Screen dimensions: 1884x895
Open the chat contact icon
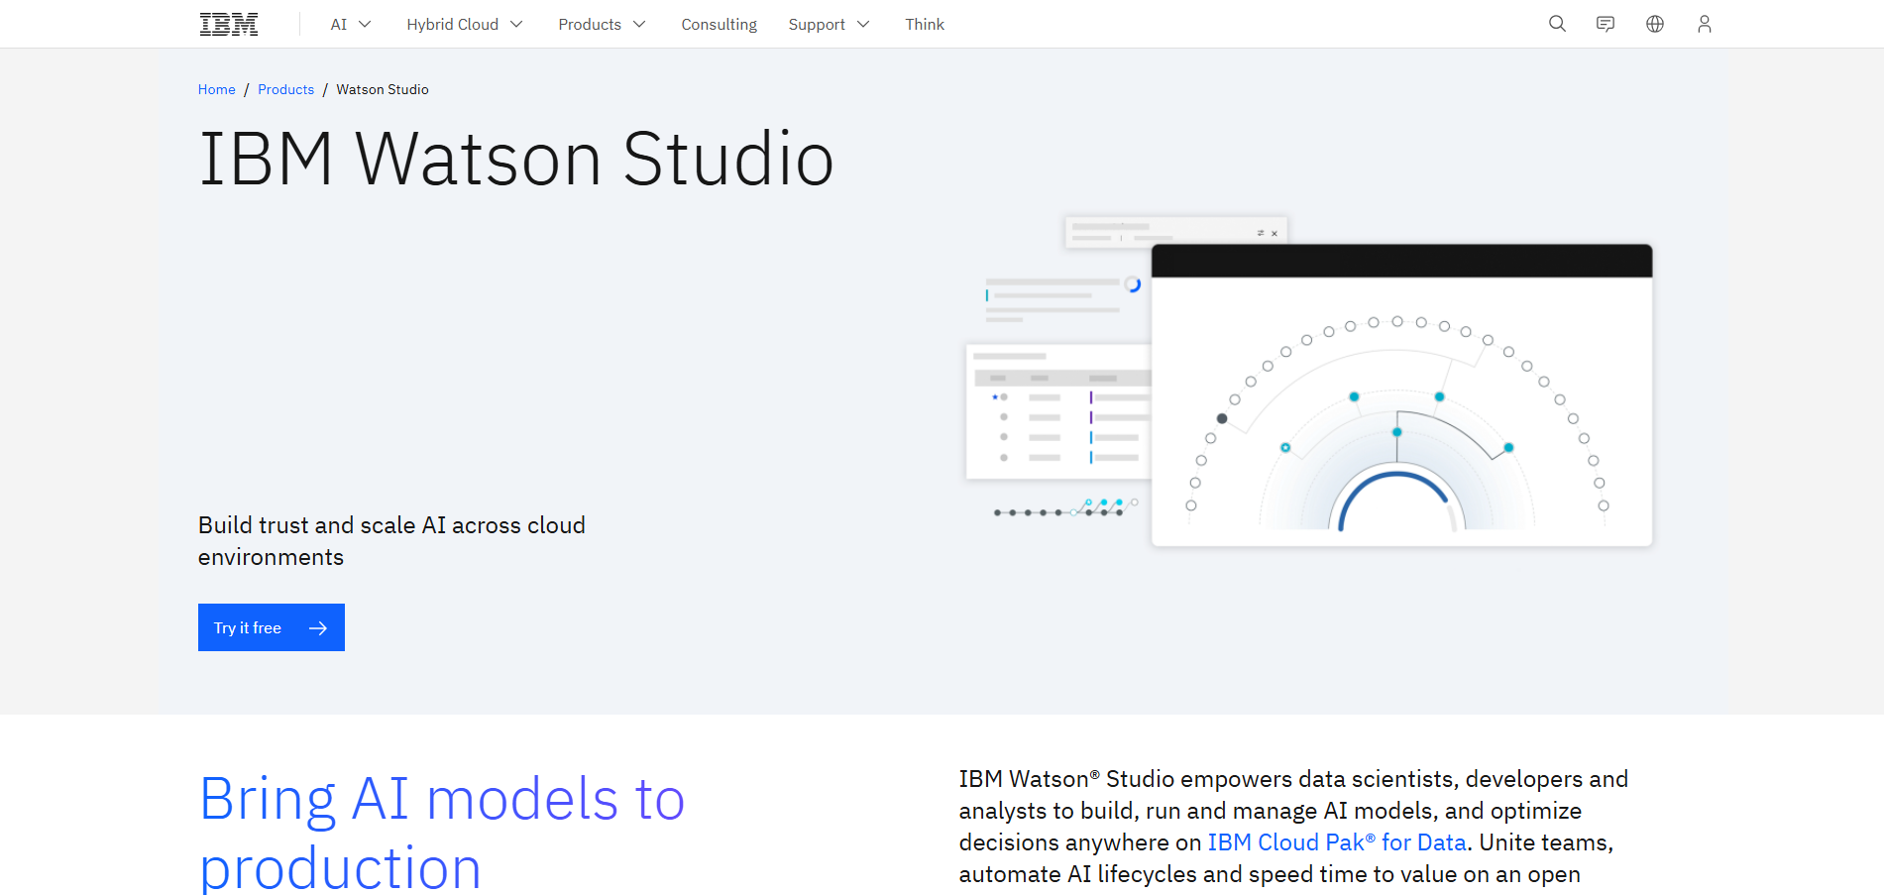tap(1606, 24)
